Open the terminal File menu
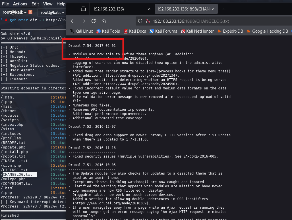The image size is (292, 220). (5, 4)
